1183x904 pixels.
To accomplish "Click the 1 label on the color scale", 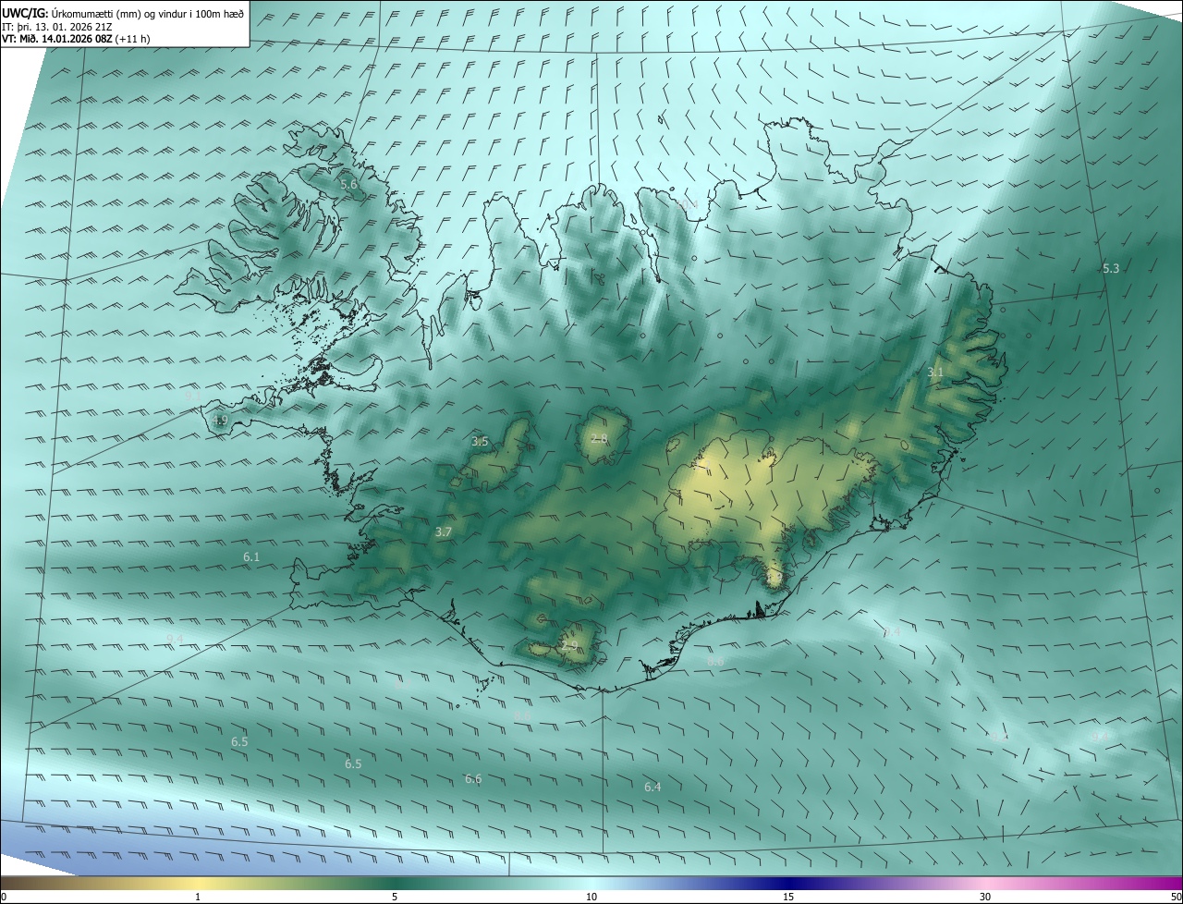I will [x=198, y=897].
